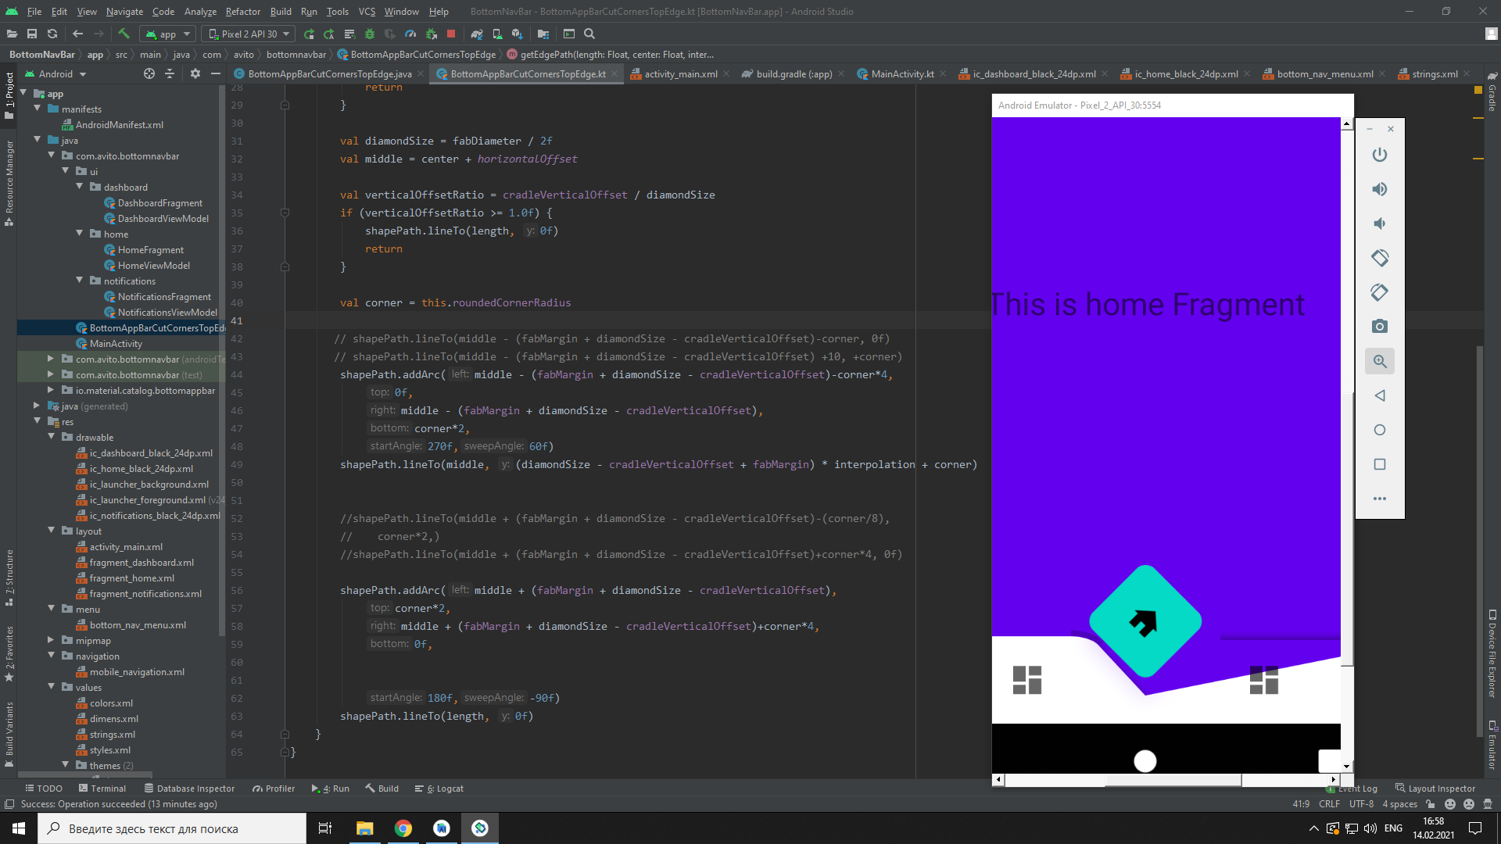The image size is (1501, 844).
Task: Click emulator Volume Down button
Action: click(1380, 224)
